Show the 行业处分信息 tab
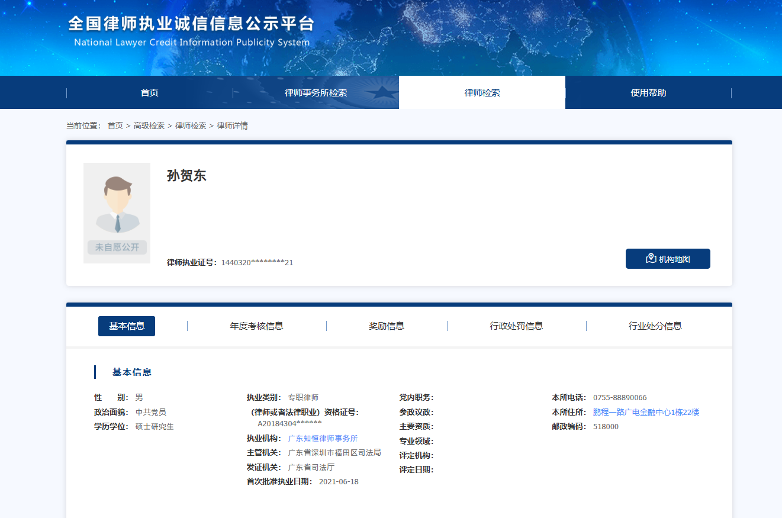 [x=655, y=326]
